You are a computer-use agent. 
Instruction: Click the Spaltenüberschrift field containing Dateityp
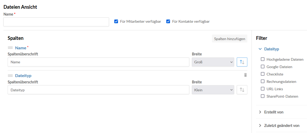pos(98,90)
